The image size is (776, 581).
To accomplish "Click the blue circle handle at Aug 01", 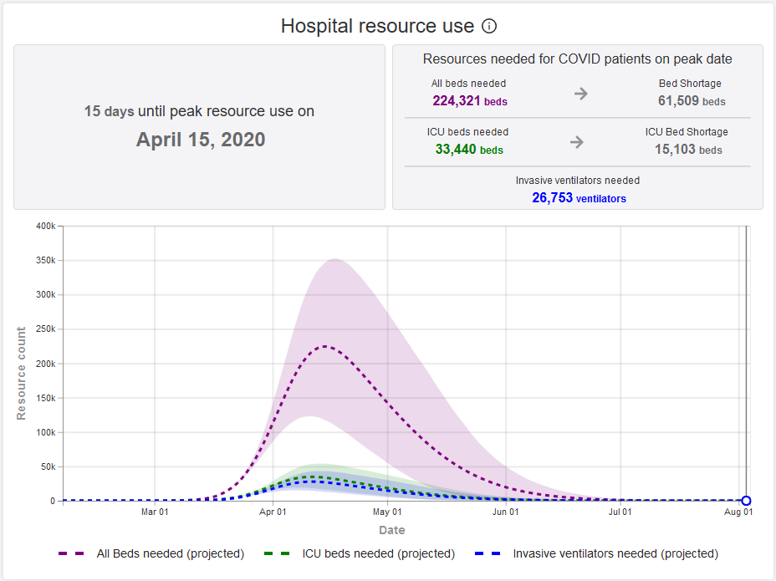I will (x=746, y=501).
